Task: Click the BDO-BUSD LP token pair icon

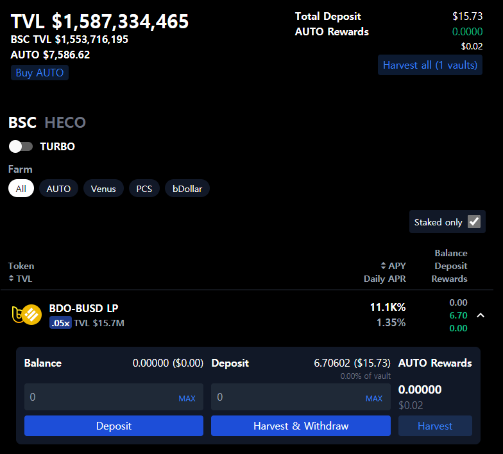Action: [27, 315]
